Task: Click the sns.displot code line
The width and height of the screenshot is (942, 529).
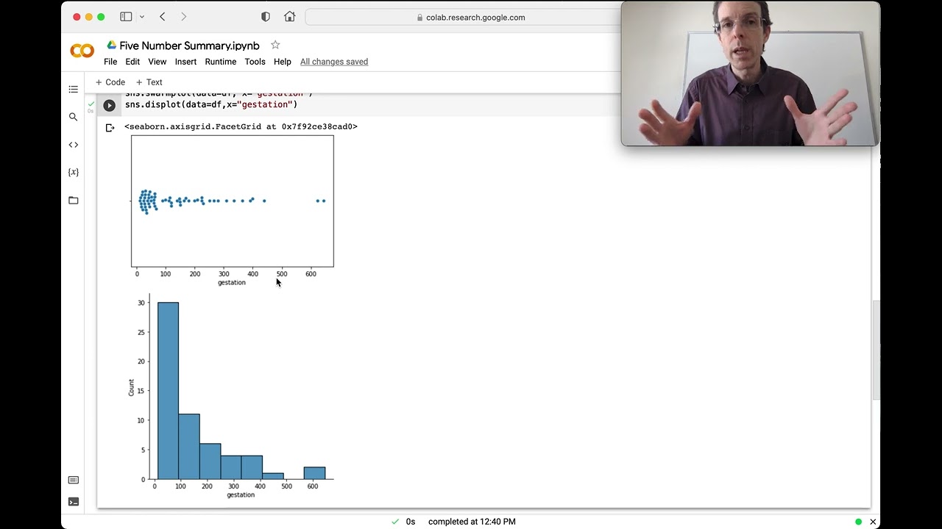Action: (x=211, y=104)
